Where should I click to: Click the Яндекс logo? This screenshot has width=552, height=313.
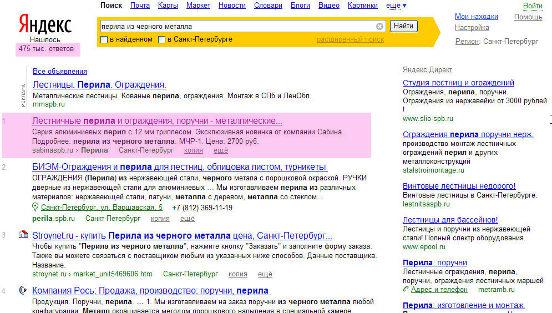tap(45, 24)
